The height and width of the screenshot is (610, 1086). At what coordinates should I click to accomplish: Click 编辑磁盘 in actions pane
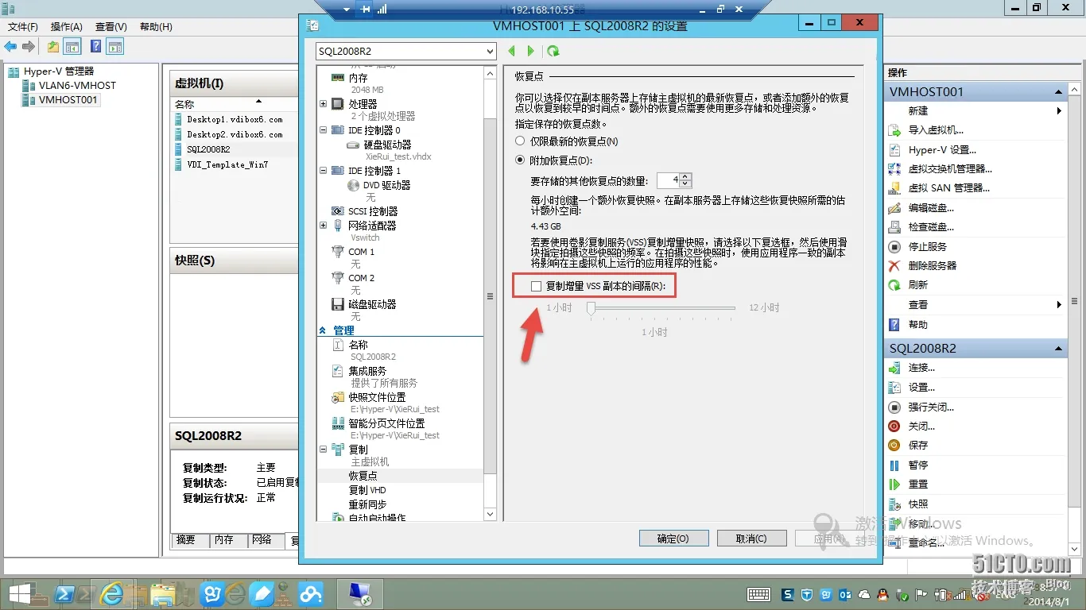(931, 207)
